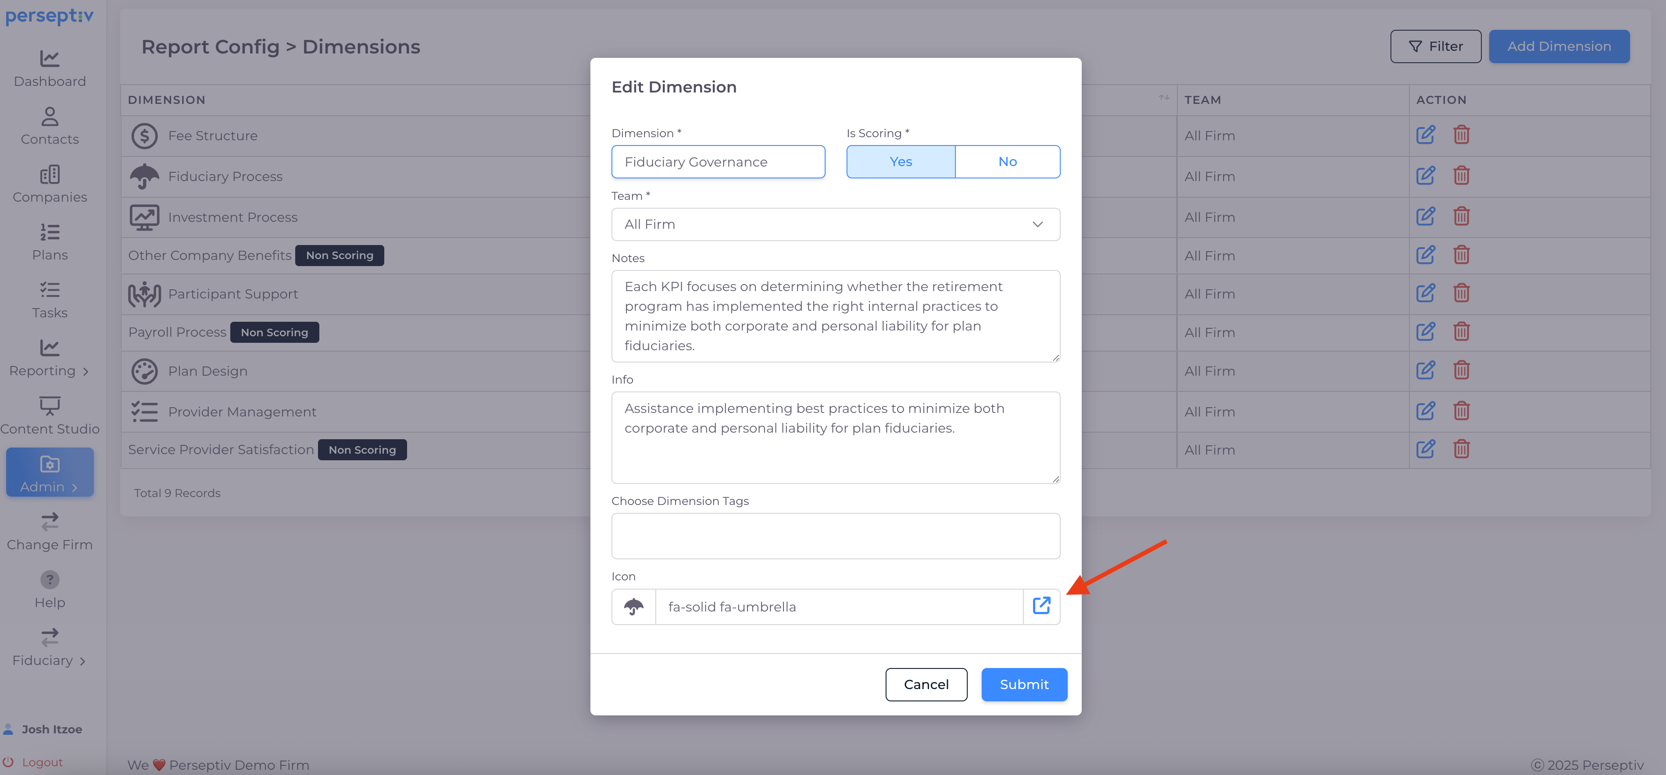Edit the Provider Management dimension
The image size is (1666, 775).
click(1426, 411)
